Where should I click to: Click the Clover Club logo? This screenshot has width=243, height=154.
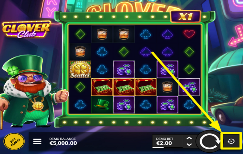[26, 29]
